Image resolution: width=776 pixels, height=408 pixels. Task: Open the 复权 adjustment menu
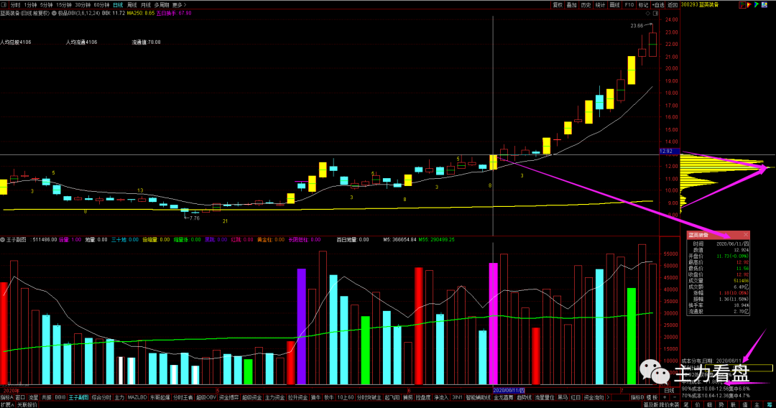click(558, 5)
